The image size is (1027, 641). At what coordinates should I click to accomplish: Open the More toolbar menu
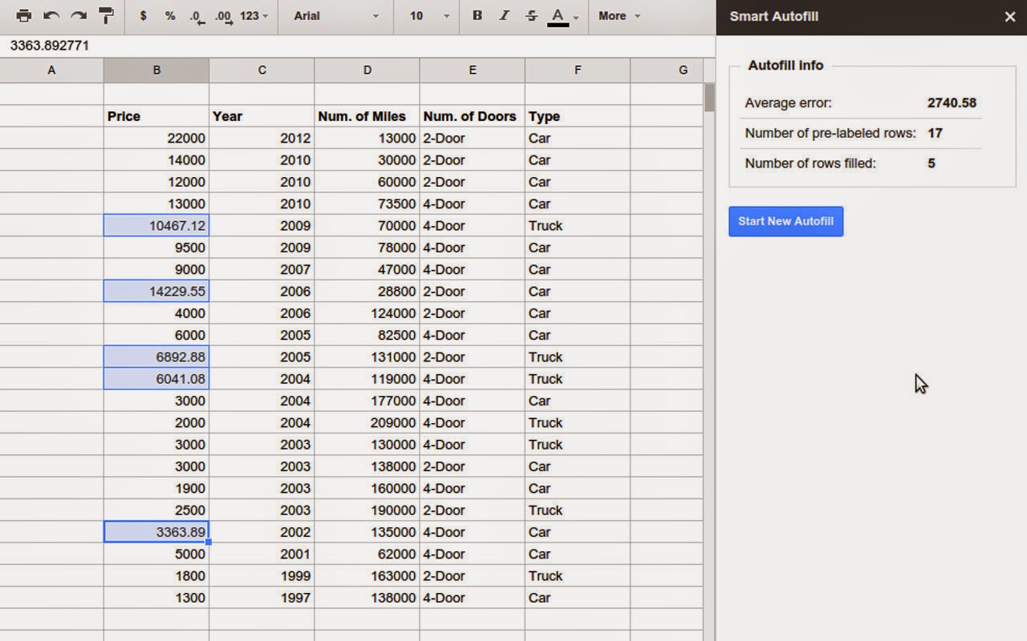(619, 16)
